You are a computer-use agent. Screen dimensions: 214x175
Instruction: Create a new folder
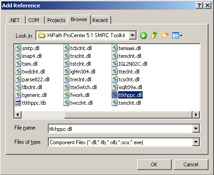[165, 35]
